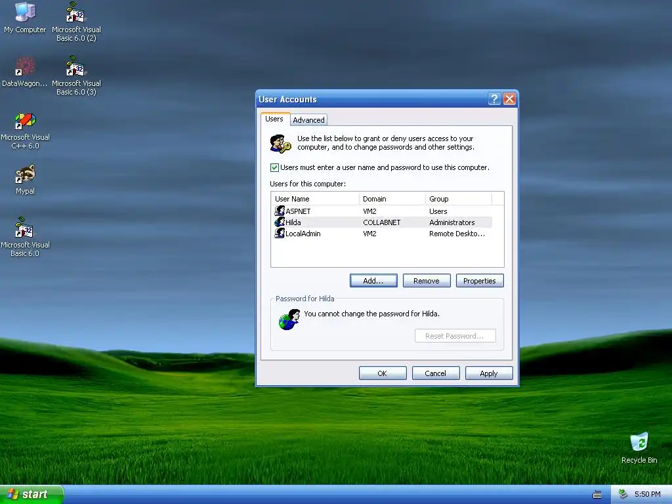Open My Computer desktop icon
Image resolution: width=672 pixels, height=504 pixels.
[x=25, y=18]
